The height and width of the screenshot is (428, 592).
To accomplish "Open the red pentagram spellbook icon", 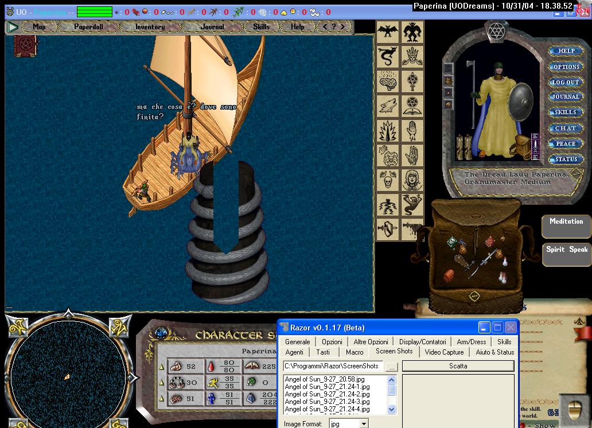I will point(25,44).
